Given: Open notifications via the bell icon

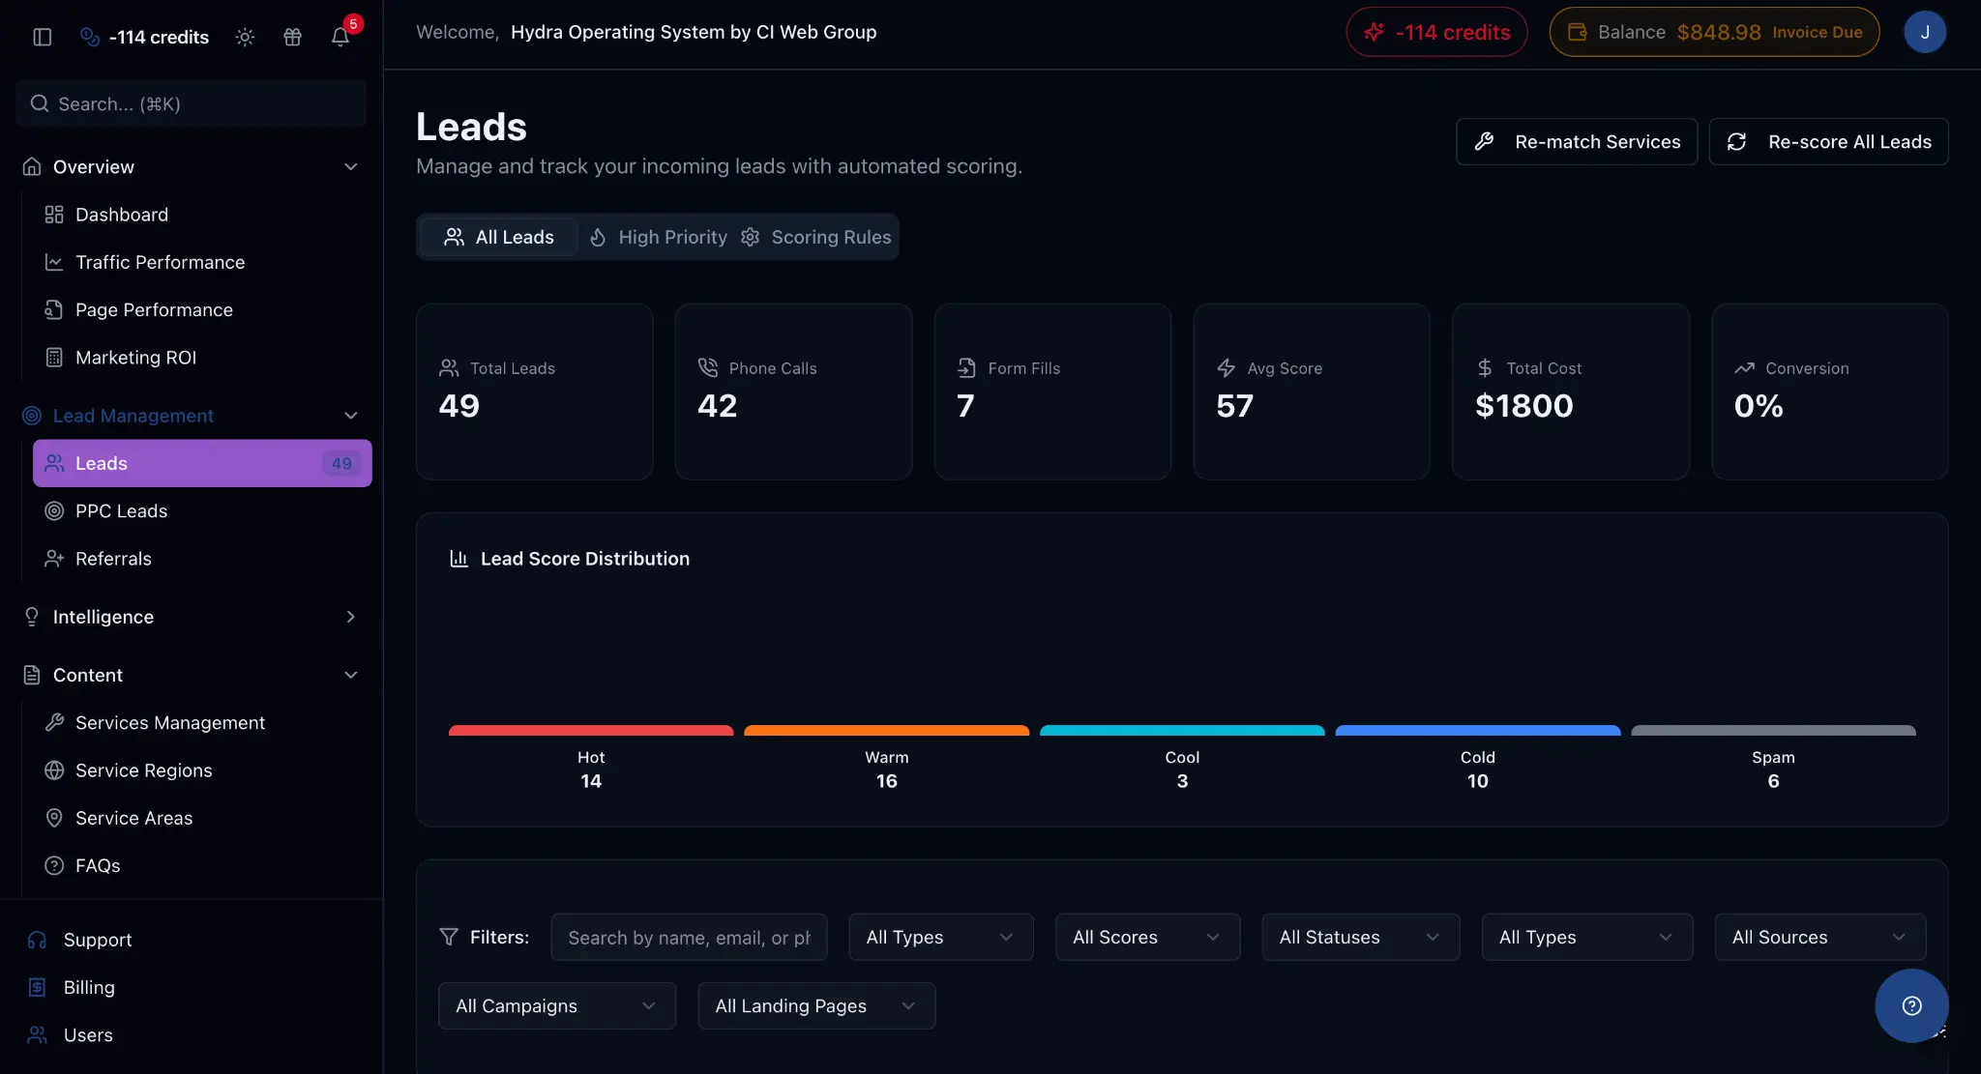Looking at the screenshot, I should pos(340,36).
